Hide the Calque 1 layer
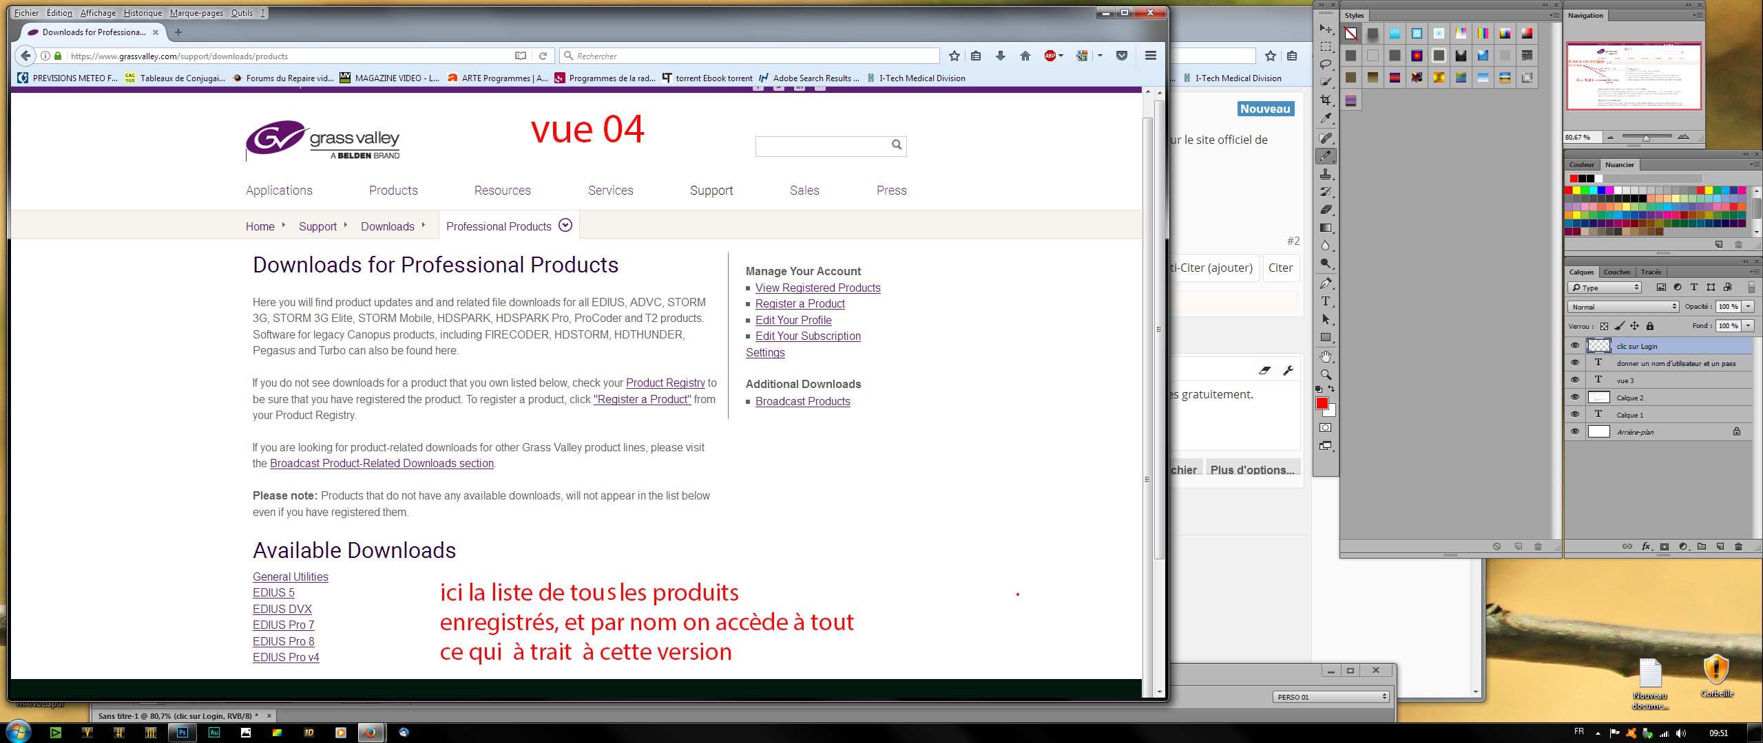The height and width of the screenshot is (743, 1763). [1575, 415]
